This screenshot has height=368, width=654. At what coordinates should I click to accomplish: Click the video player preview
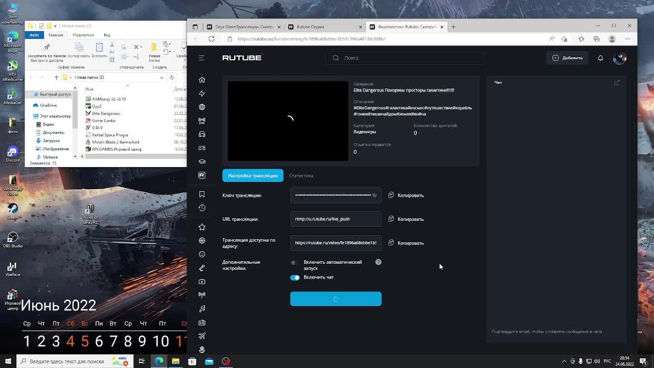288,121
